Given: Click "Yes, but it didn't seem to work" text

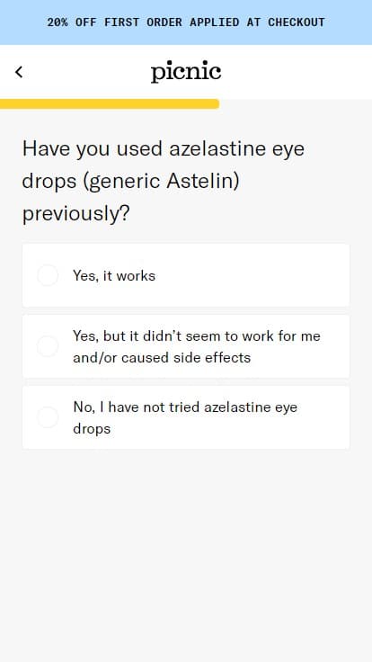Looking at the screenshot, I should click(x=197, y=336).
